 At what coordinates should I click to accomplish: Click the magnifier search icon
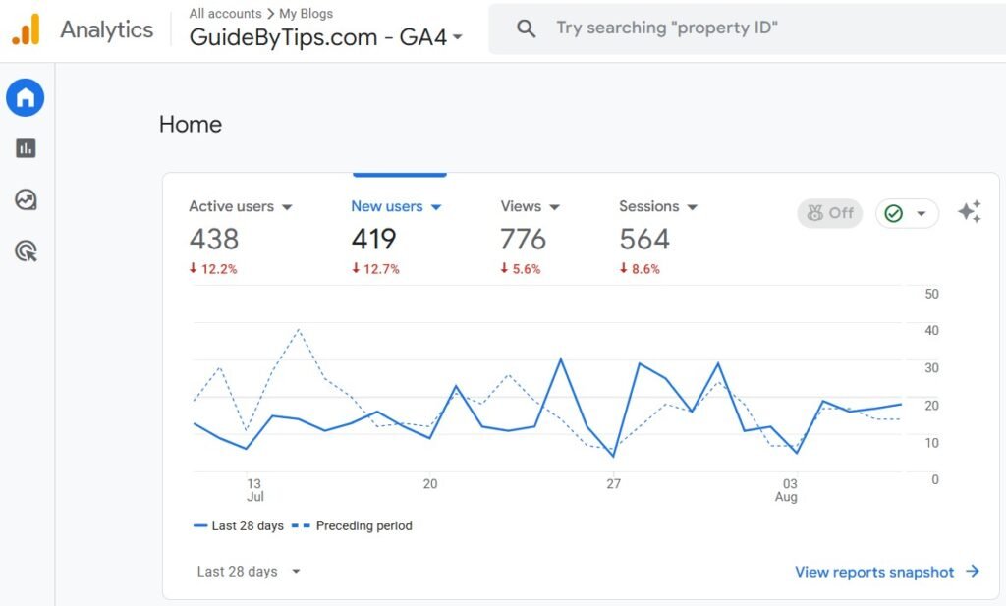[x=527, y=28]
